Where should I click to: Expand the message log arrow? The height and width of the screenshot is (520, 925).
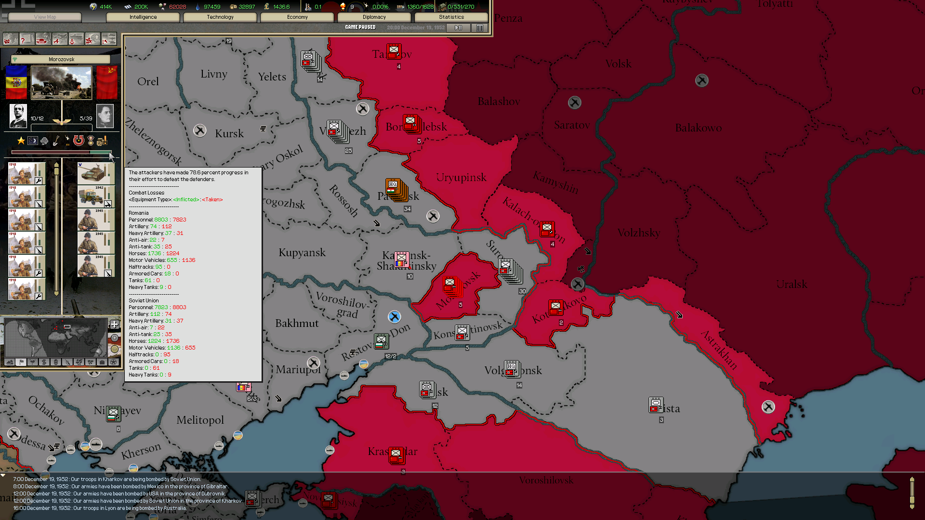(x=3, y=475)
